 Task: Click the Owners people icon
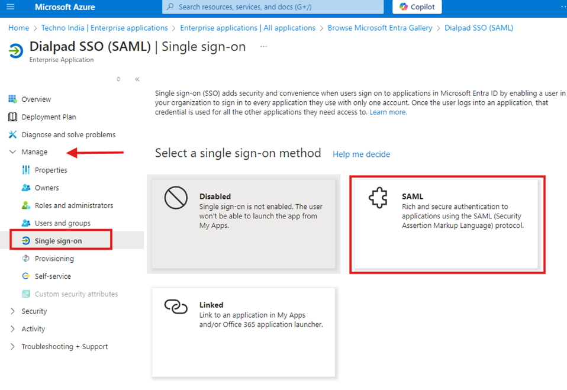(26, 188)
